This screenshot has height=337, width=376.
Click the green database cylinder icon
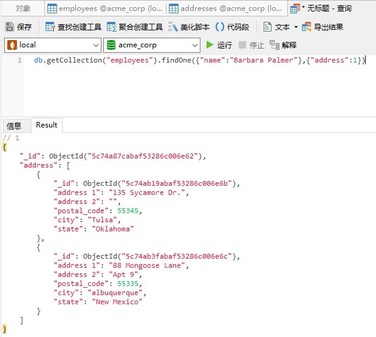pos(111,45)
